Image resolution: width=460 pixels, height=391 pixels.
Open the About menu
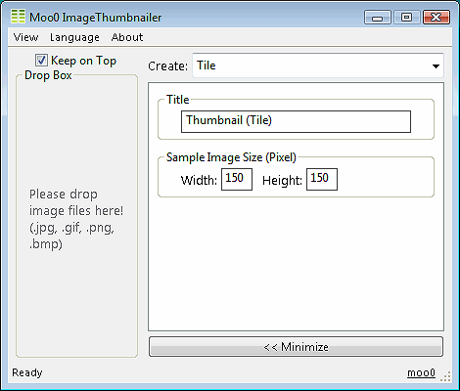click(127, 37)
